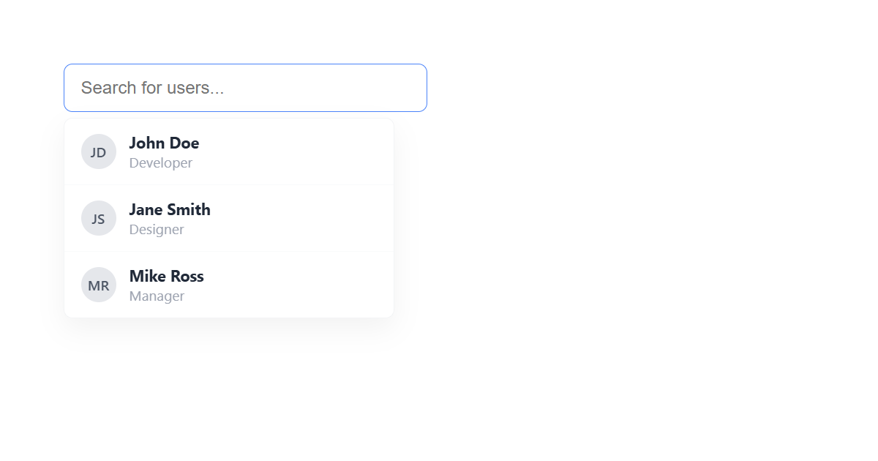Click Jane Smith's JS avatar circle
The width and height of the screenshot is (878, 461).
(98, 217)
